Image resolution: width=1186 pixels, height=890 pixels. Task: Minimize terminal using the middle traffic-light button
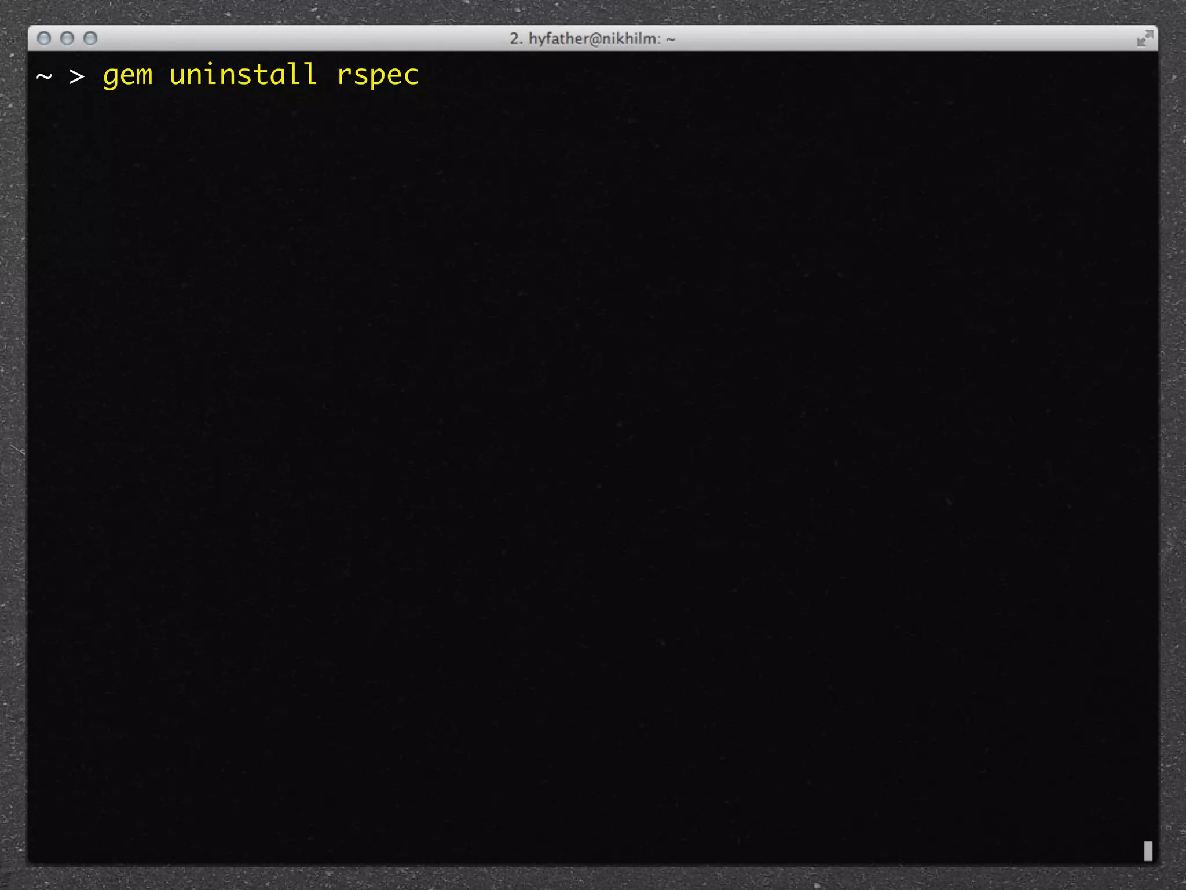pos(67,38)
